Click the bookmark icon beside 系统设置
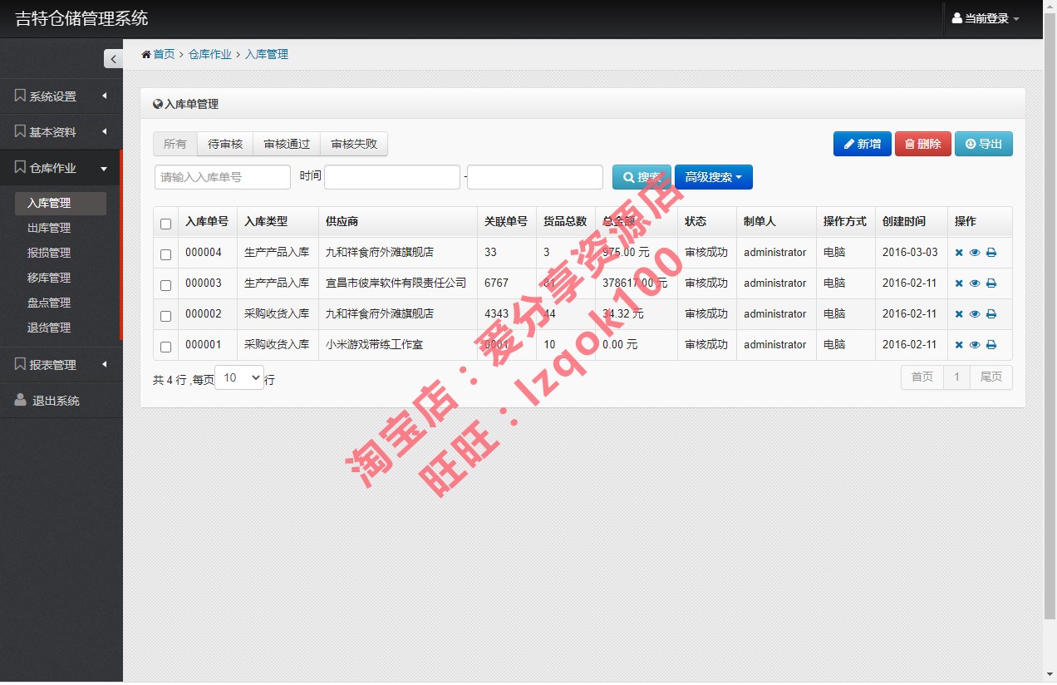Image resolution: width=1057 pixels, height=685 pixels. [20, 96]
